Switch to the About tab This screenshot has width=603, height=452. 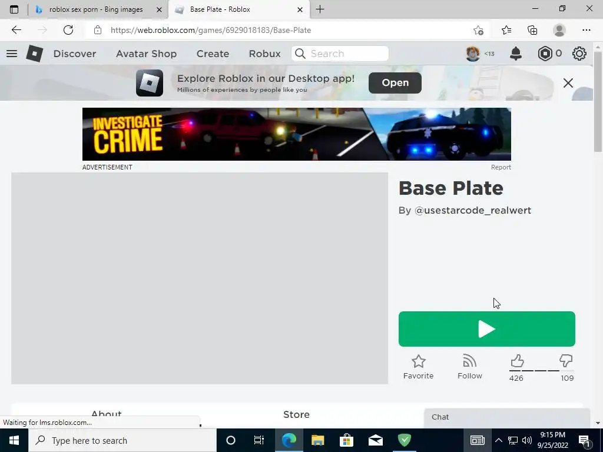coord(107,414)
